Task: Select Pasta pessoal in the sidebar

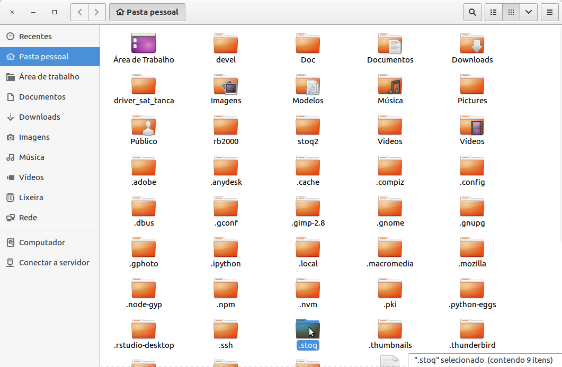Action: coord(50,57)
